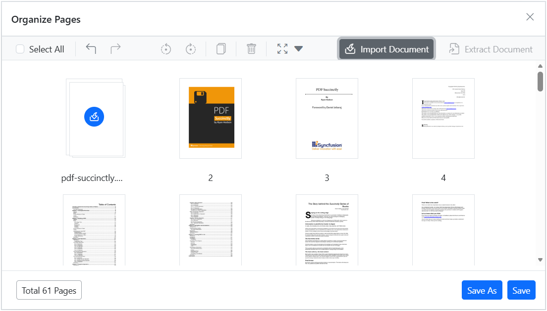Image resolution: width=547 pixels, height=311 pixels.
Task: Click the Total 61 Pages label
Action: (x=49, y=290)
